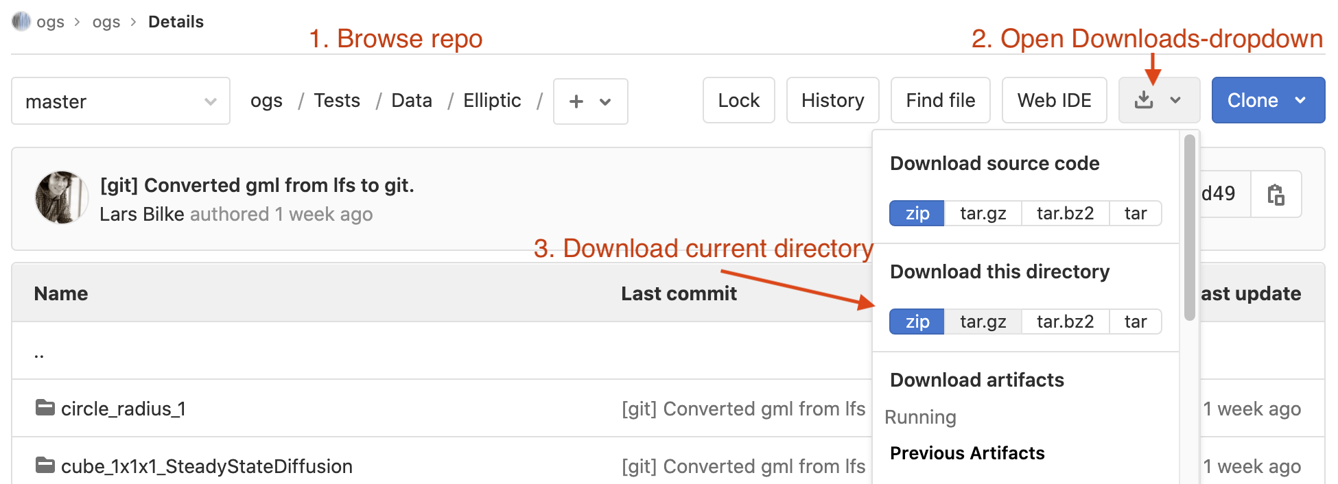The height and width of the screenshot is (484, 1338).
Task: Pick tar.bz2 under Download source code
Action: click(1065, 213)
